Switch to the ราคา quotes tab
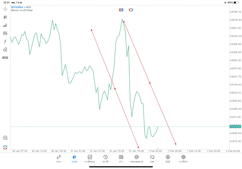This screenshot has height=169, width=242. pos(59,159)
